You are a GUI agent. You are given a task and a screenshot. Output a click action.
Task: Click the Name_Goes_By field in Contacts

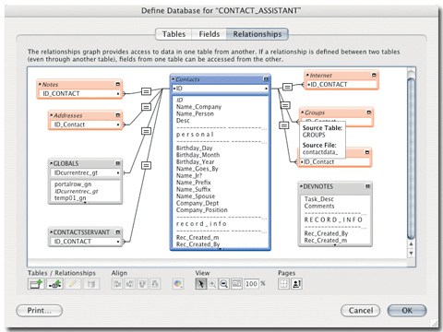[x=197, y=169]
